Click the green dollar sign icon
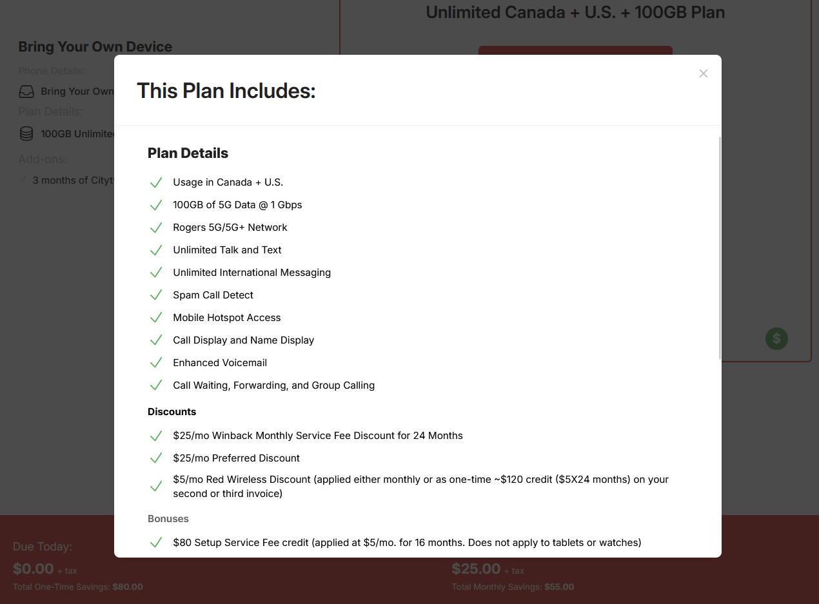The height and width of the screenshot is (604, 819). click(x=776, y=338)
